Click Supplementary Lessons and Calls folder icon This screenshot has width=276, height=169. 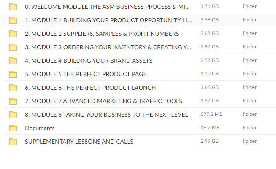pyautogui.click(x=13, y=141)
